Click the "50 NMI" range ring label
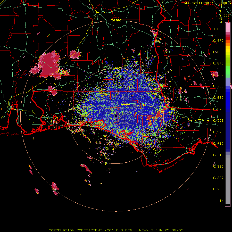 coord(116,68)
